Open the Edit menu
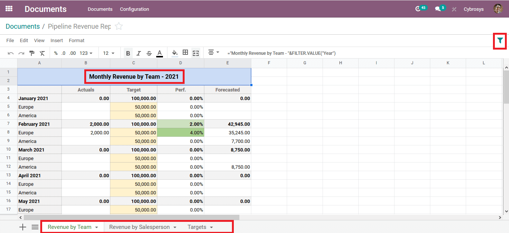509x233 pixels. [x=24, y=40]
